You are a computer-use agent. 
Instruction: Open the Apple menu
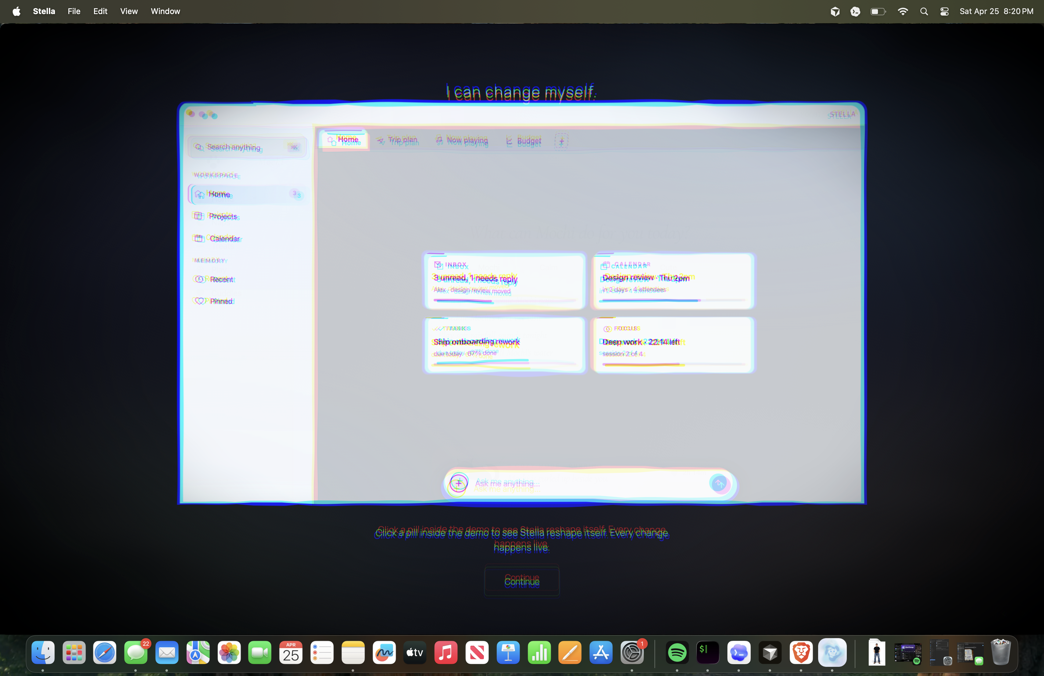(x=16, y=11)
